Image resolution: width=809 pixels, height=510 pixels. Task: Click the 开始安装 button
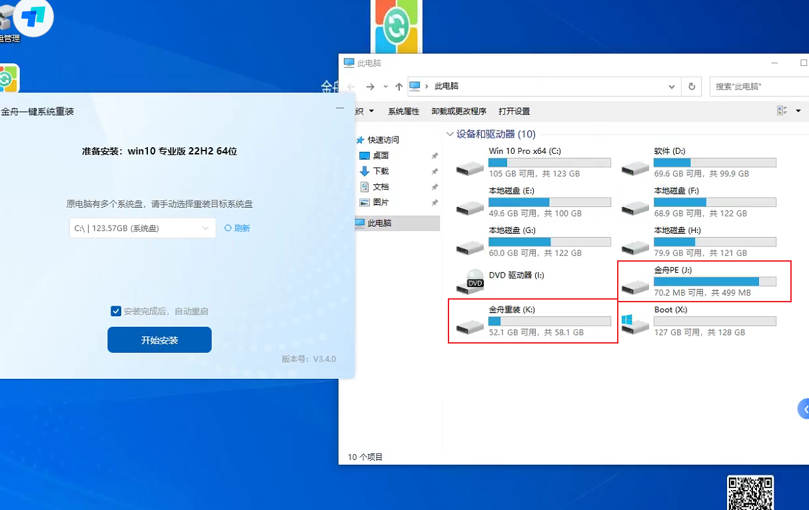(x=159, y=340)
